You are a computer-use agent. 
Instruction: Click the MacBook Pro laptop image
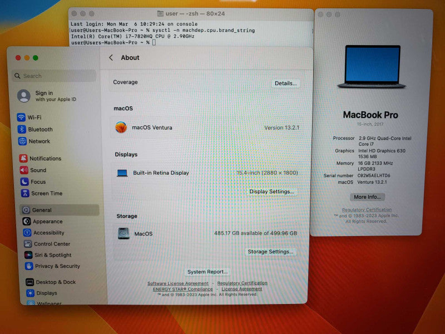coord(372,66)
